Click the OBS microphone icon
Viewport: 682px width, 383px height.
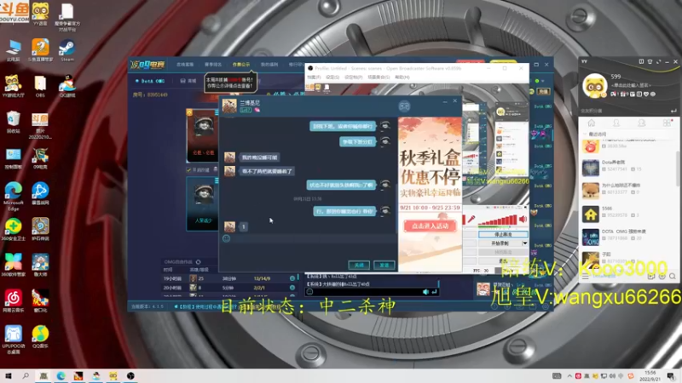[471, 220]
